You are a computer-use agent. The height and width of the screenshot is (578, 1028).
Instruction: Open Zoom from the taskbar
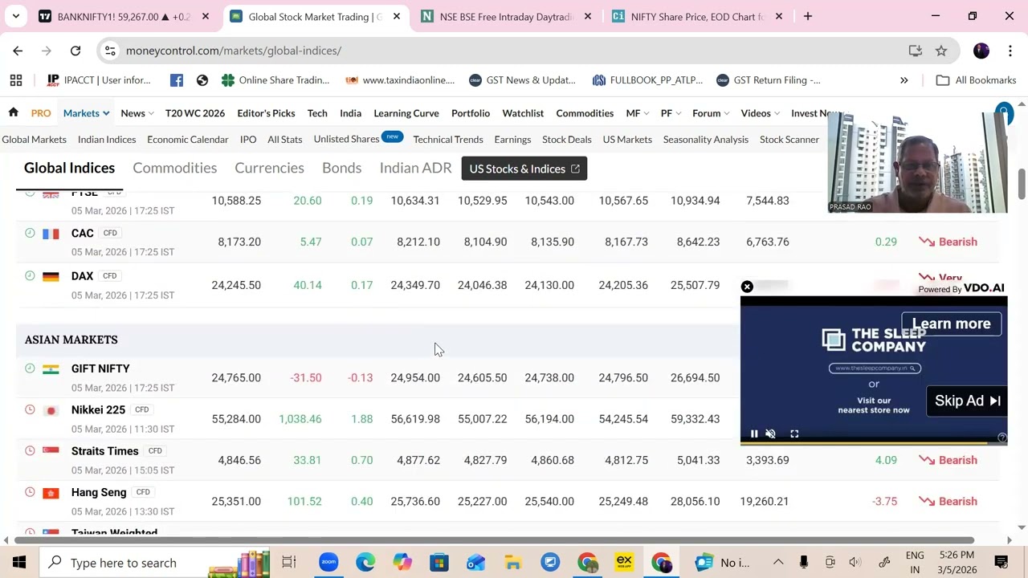328,562
